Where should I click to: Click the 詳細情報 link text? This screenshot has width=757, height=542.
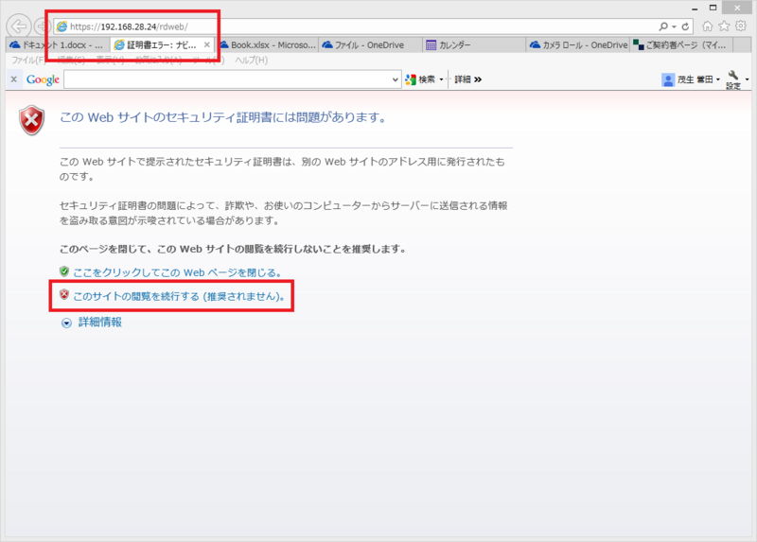point(100,322)
